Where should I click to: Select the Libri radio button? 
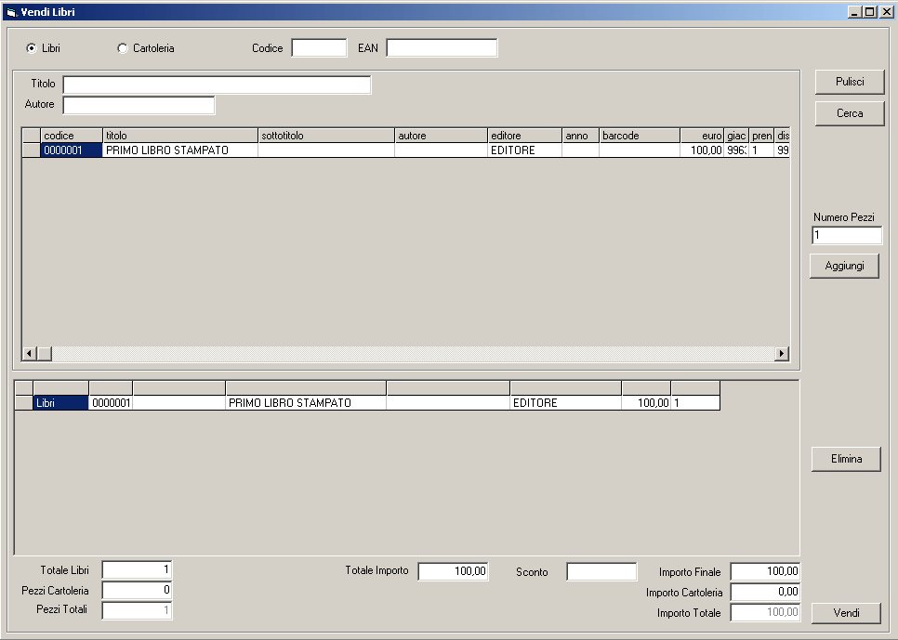32,48
